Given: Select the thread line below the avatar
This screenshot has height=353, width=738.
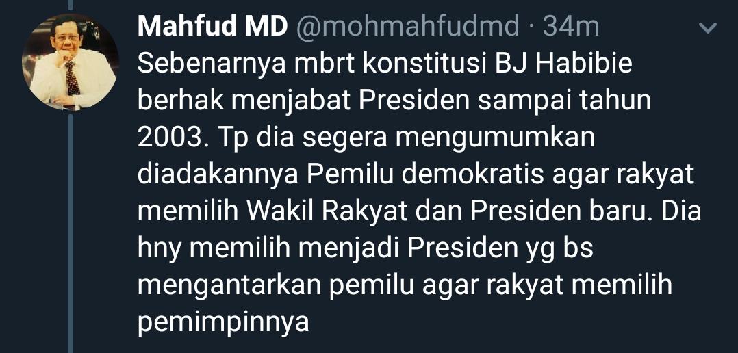Looking at the screenshot, I should click(x=71, y=233).
